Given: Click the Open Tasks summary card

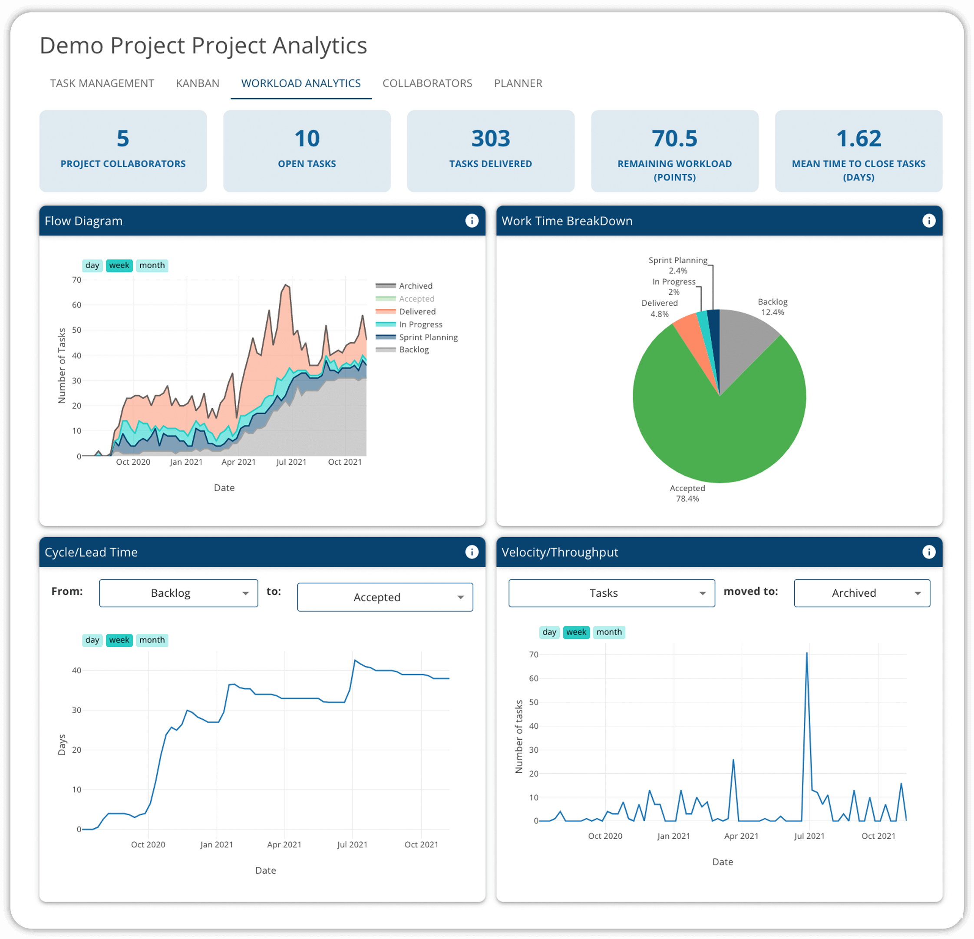Looking at the screenshot, I should point(307,151).
